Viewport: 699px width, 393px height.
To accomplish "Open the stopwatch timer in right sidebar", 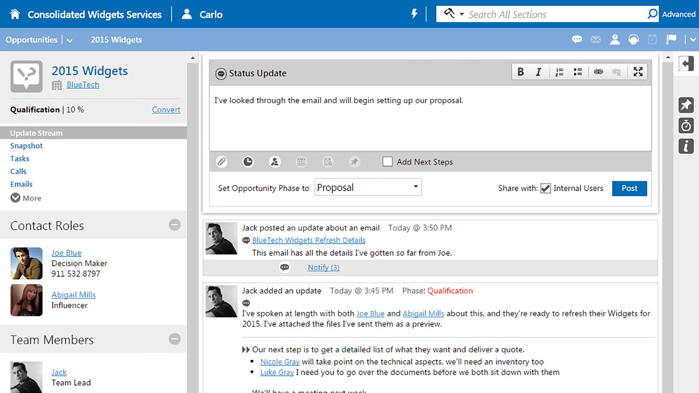I will (686, 126).
